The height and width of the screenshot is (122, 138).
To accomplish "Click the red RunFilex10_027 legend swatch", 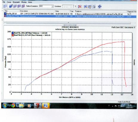I will point(13,35).
